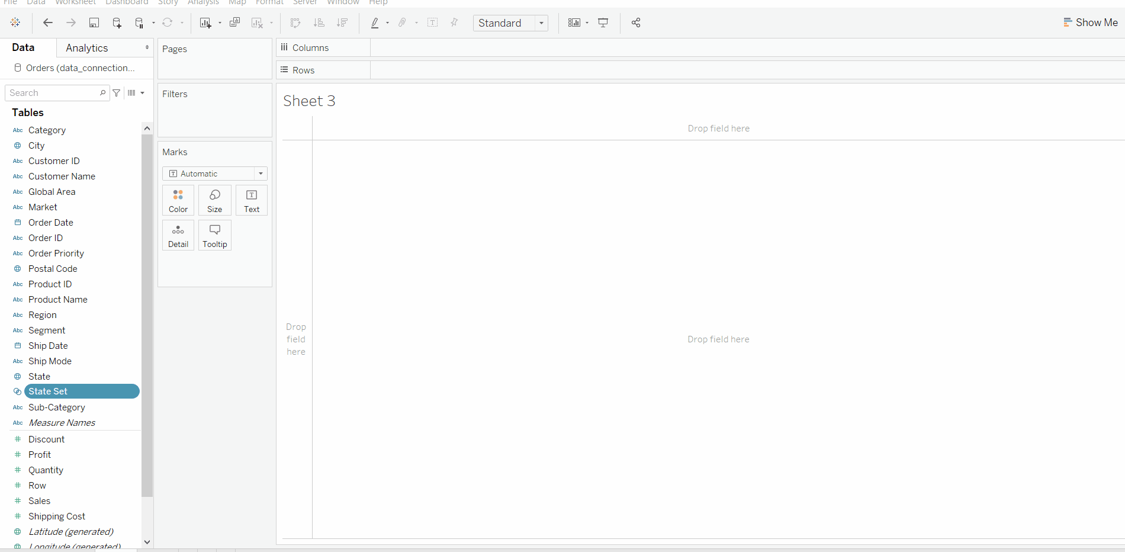This screenshot has height=552, width=1125.
Task: Click the share workbook icon
Action: (x=636, y=23)
